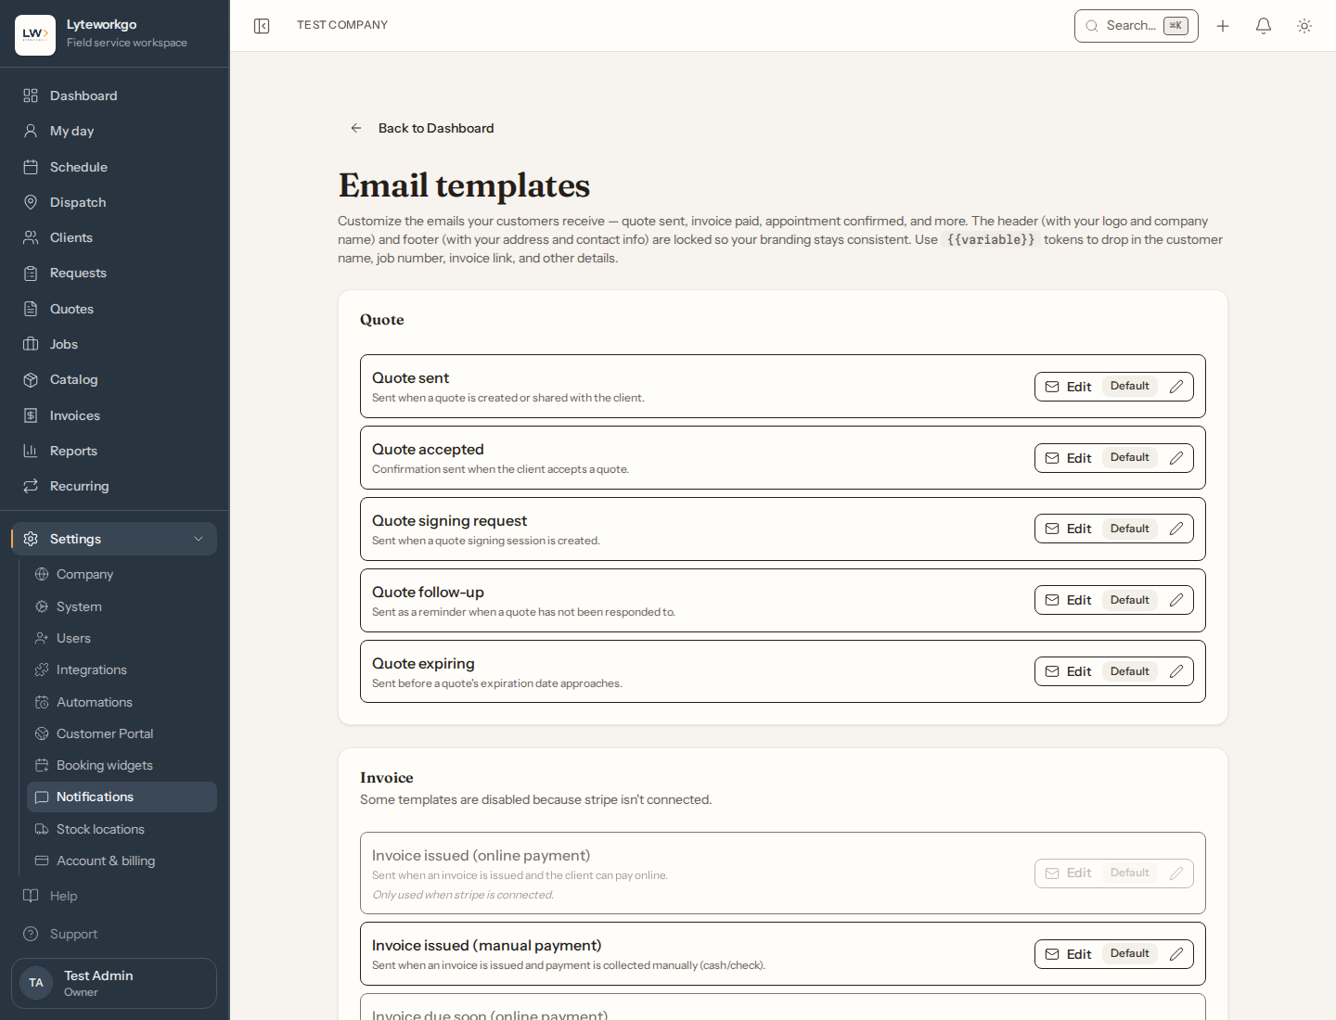The height and width of the screenshot is (1020, 1336).
Task: Toggle light theme with the sun icon
Action: point(1304,26)
